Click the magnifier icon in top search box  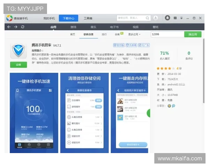click(147, 18)
